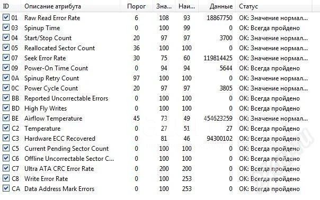Toggle the Airflow Temperature checkbox
320x200 pixels.
coord(6,118)
